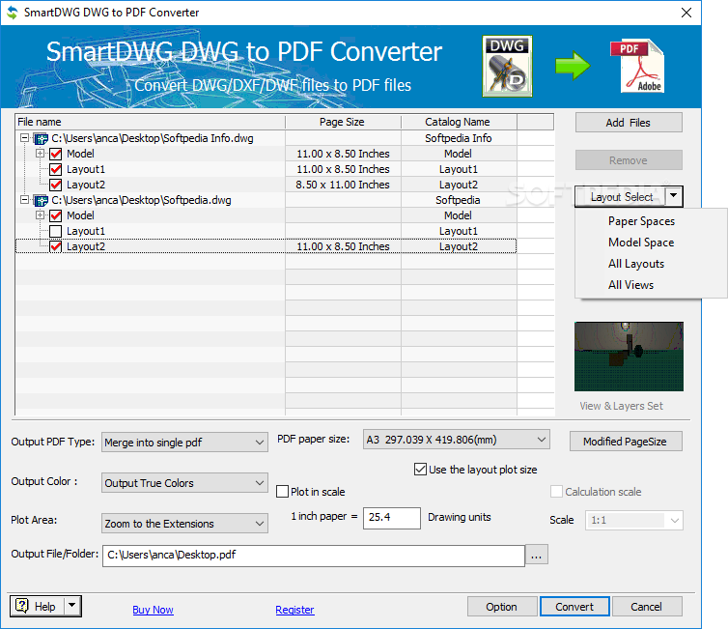The image size is (728, 629).
Task: Click the File name column header
Action: pos(150,122)
